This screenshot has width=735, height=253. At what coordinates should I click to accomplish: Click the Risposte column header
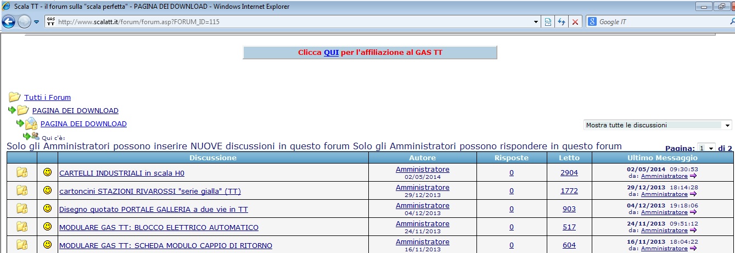[x=510, y=158]
